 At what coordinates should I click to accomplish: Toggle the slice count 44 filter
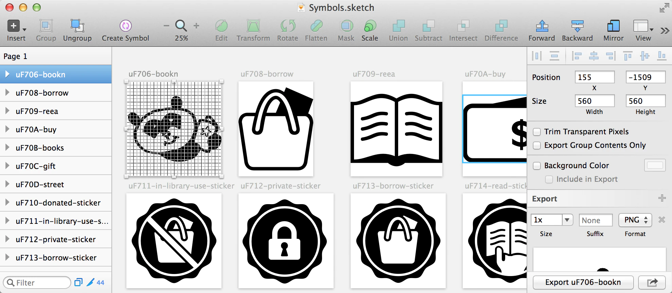pos(95,282)
